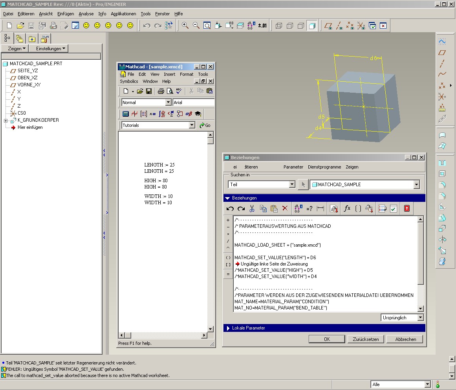
Task: Click the Abbrechen button
Action: pyautogui.click(x=405, y=339)
